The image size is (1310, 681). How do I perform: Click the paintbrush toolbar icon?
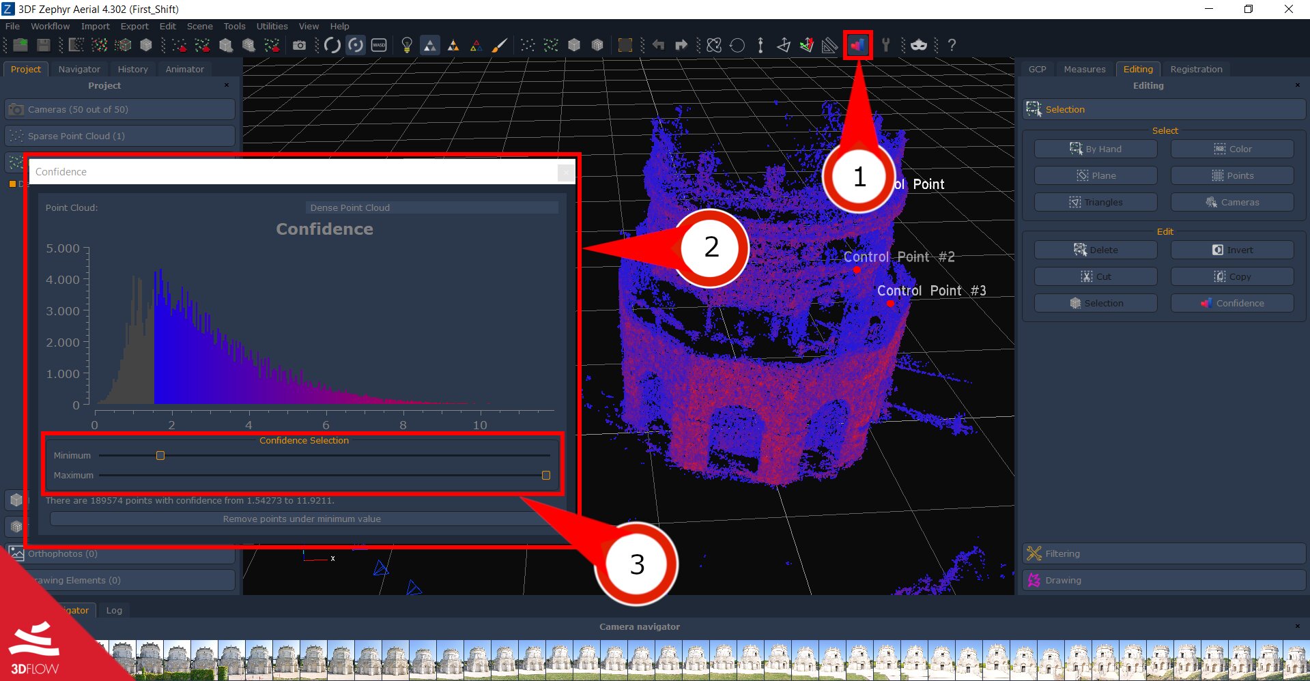(500, 45)
